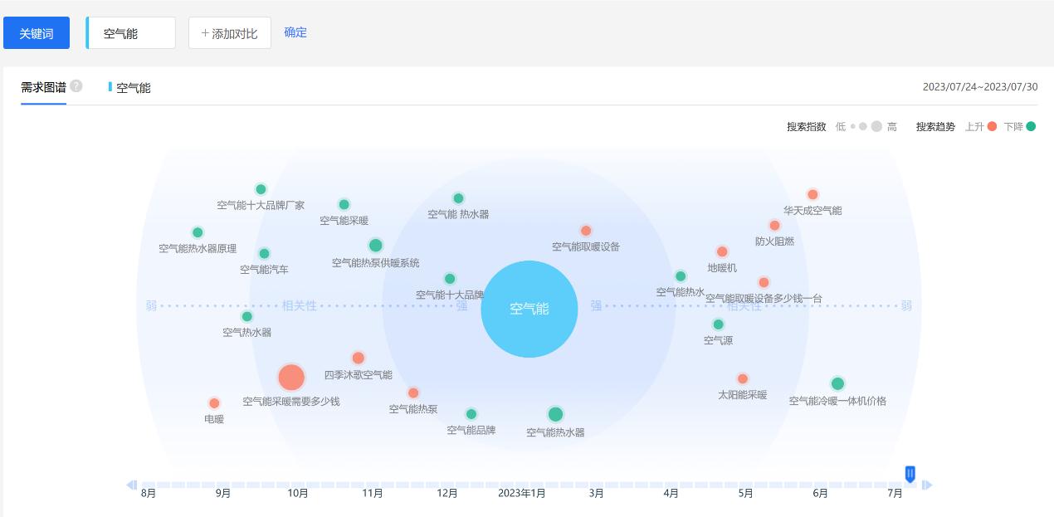Click the central 空气能 bubble
Screen dimensions: 1054x517
(529, 309)
